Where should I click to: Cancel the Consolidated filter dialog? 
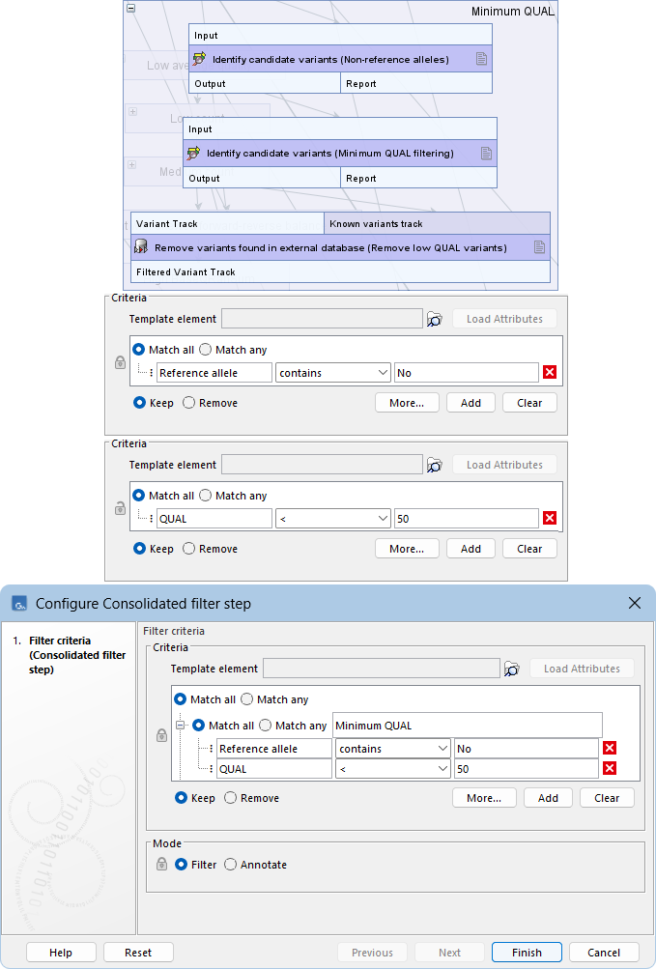tap(604, 953)
